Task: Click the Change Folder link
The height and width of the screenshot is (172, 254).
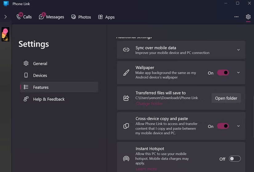Action: coord(149,104)
